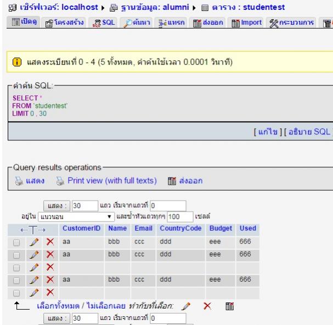Click the red delete icon in the last row

coord(51,292)
